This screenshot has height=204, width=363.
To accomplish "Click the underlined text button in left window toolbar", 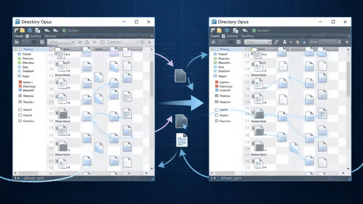I will click(x=114, y=42).
